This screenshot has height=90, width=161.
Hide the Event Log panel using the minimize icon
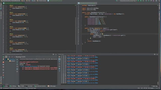[x=157, y=54]
